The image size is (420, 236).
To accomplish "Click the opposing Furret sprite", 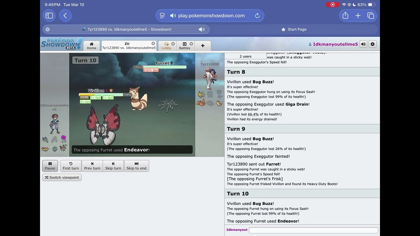I will pyautogui.click(x=137, y=98).
